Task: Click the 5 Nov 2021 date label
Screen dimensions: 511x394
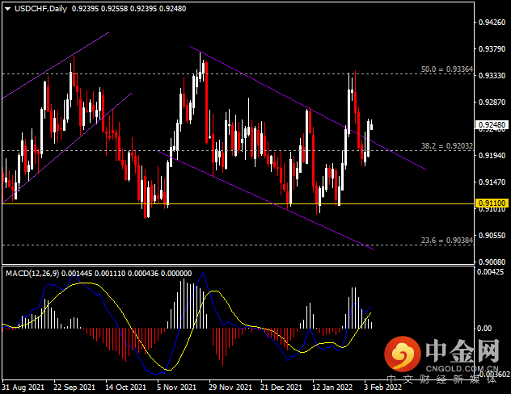Action: point(176,388)
